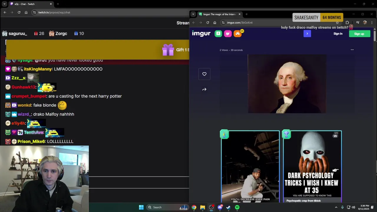Screen dimensions: 377x212
Task: Select the Imgur: The magic of the Internet tab
Action: click(x=220, y=14)
